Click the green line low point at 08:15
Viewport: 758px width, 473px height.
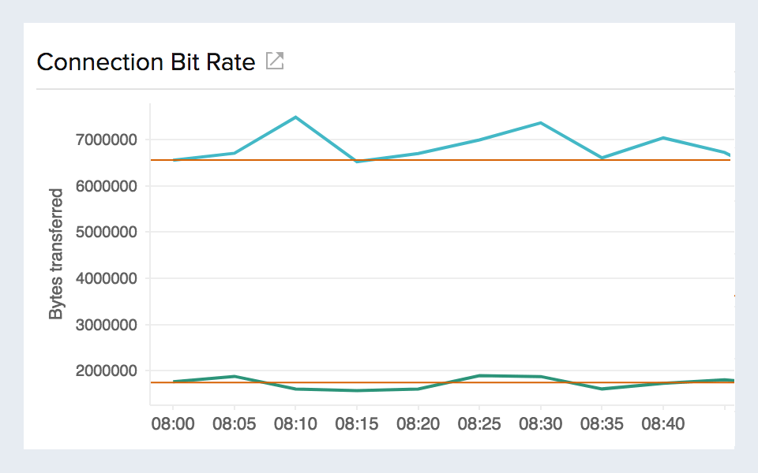(357, 389)
